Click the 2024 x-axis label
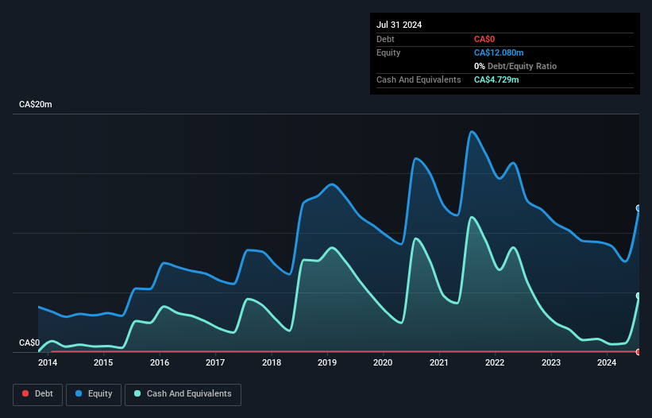 pos(607,362)
